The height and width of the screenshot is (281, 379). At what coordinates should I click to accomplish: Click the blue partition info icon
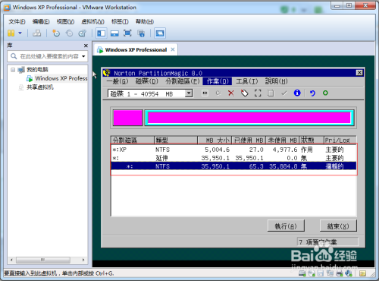click(297, 93)
